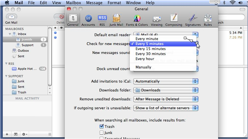This screenshot has width=248, height=139.
Task: Open the Rules preferences pane
Action: pyautogui.click(x=208, y=20)
